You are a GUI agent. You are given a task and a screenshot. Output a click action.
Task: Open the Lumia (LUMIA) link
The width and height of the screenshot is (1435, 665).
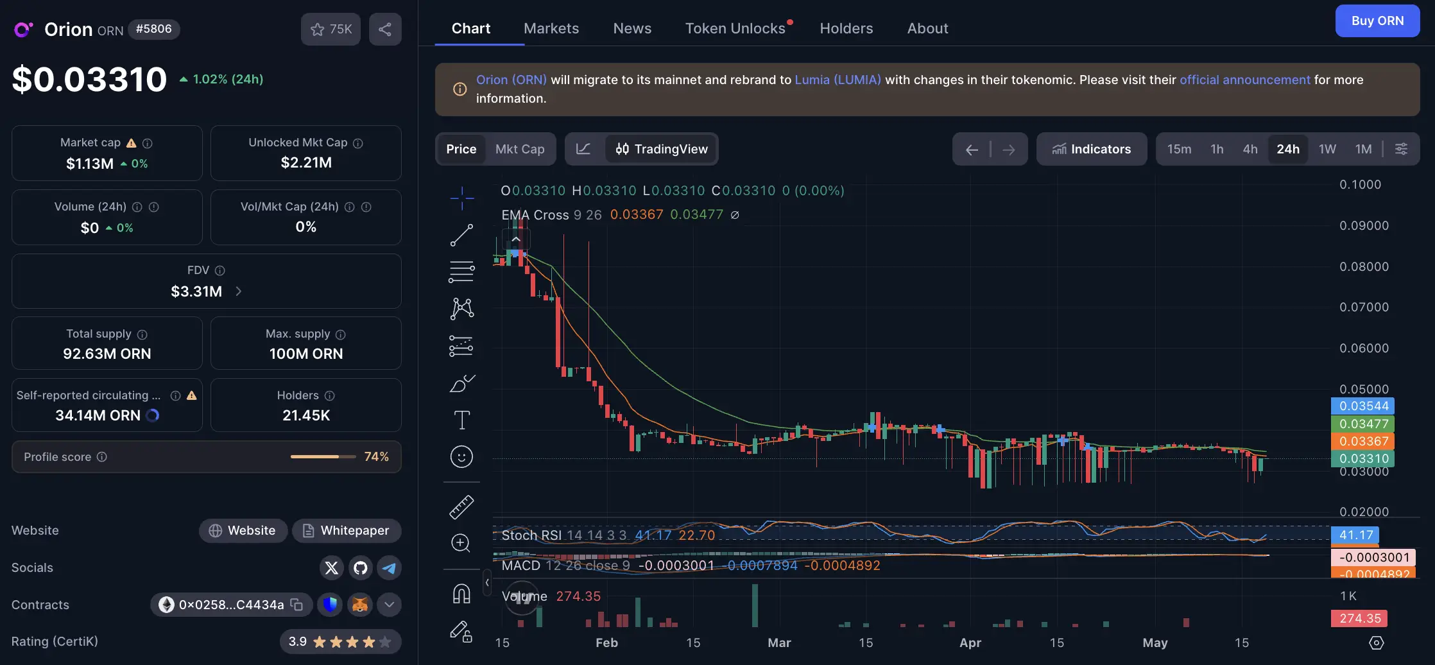click(x=838, y=80)
